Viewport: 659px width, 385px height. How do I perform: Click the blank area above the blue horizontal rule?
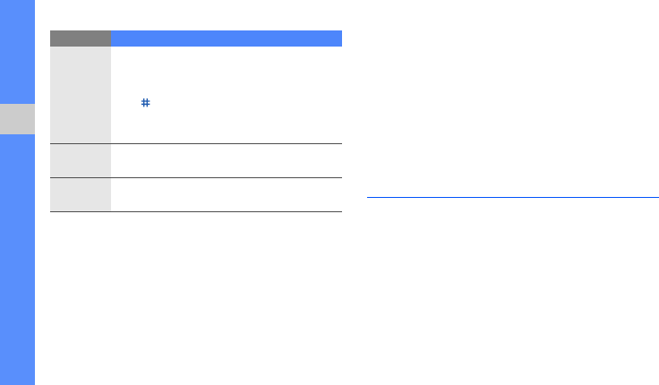click(512, 107)
